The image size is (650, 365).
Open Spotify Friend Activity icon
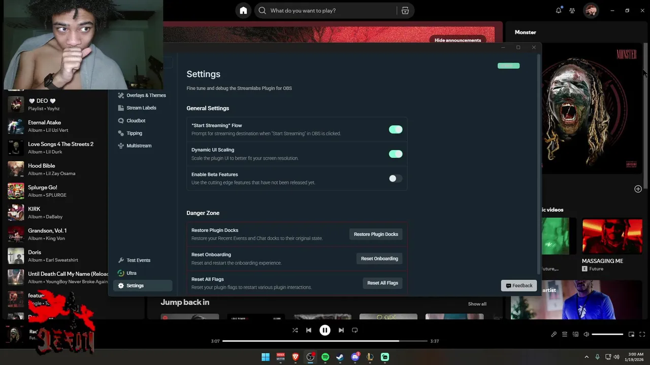pos(572,10)
